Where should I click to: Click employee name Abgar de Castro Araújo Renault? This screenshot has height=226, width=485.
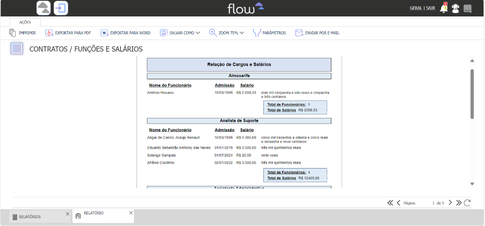[173, 137]
